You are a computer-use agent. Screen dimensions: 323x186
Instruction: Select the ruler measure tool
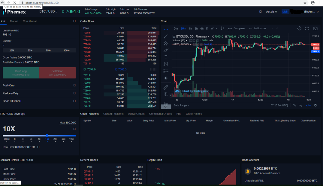point(166,87)
